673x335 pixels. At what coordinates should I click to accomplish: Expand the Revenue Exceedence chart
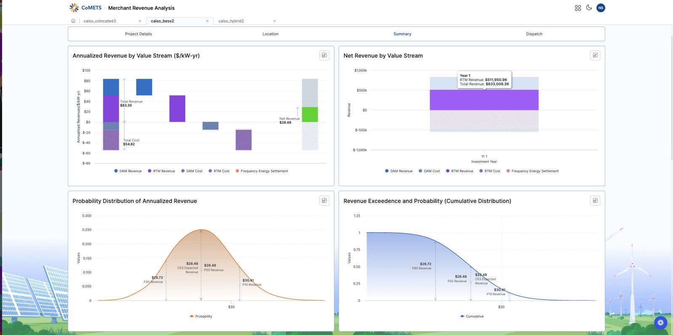595,200
